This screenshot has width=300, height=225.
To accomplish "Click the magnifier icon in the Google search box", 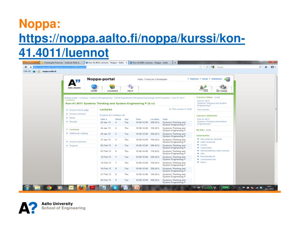I will (x=260, y=67).
